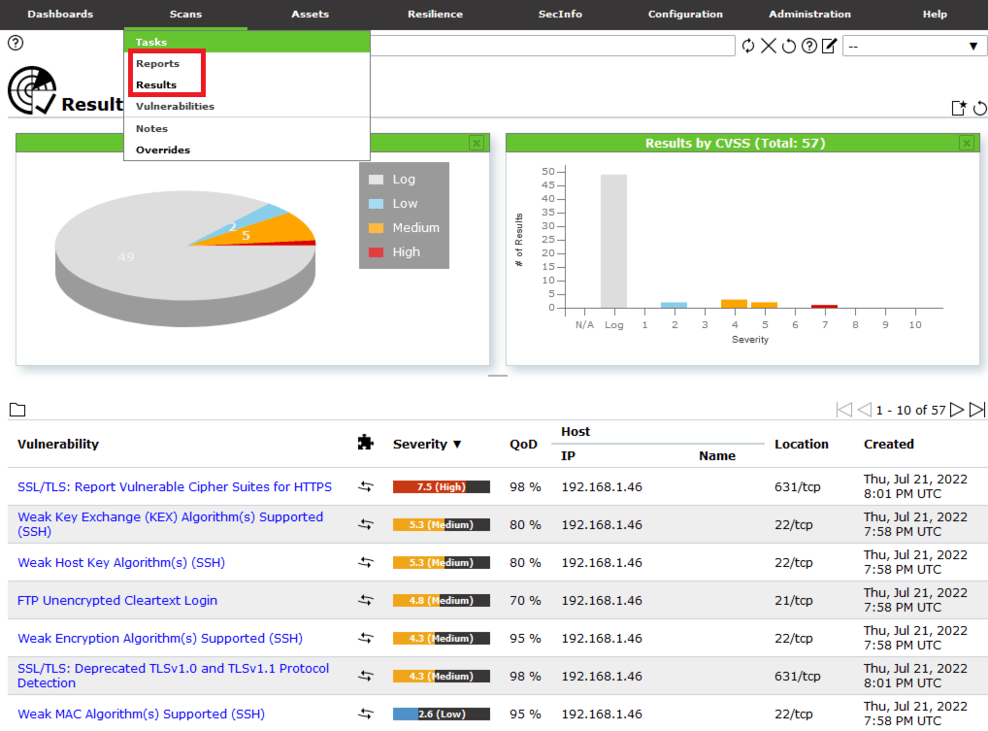Click solution type icon for Weak MAC Algorithm row
The image size is (988, 731).
[366, 714]
